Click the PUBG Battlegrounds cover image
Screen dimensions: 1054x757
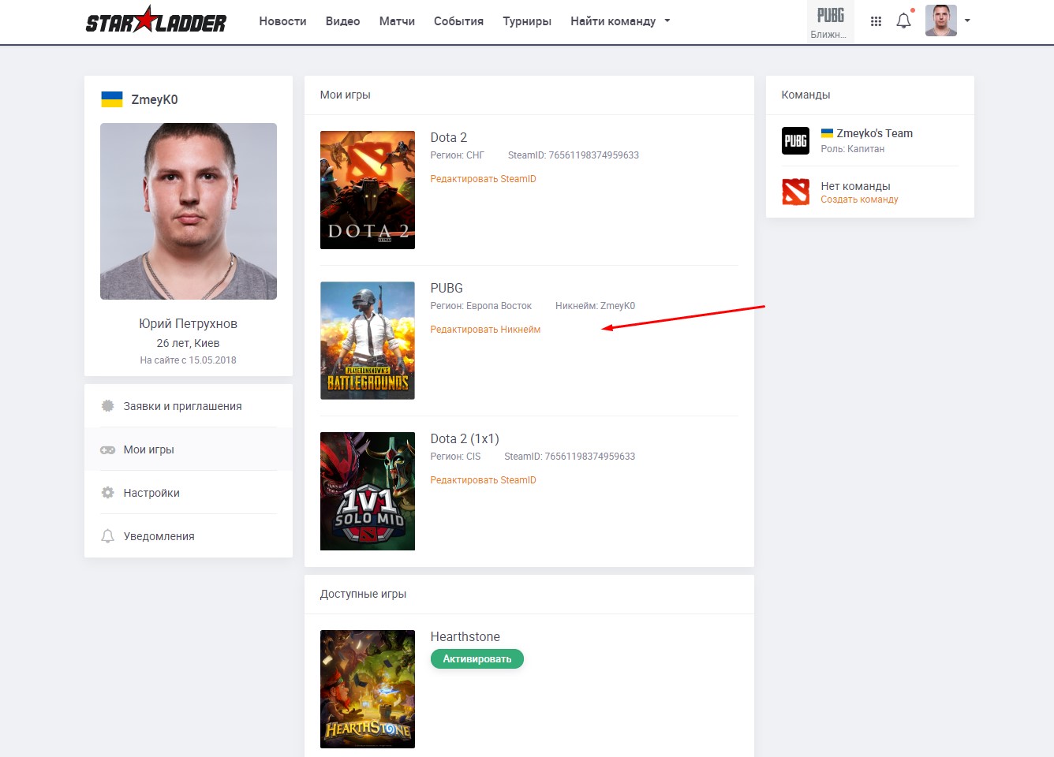click(x=368, y=341)
